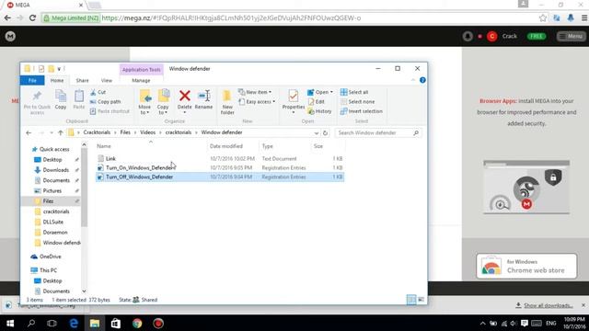Screen dimensions: 589x331
Task: Click the Copy to ribbon button
Action: [x=163, y=102]
